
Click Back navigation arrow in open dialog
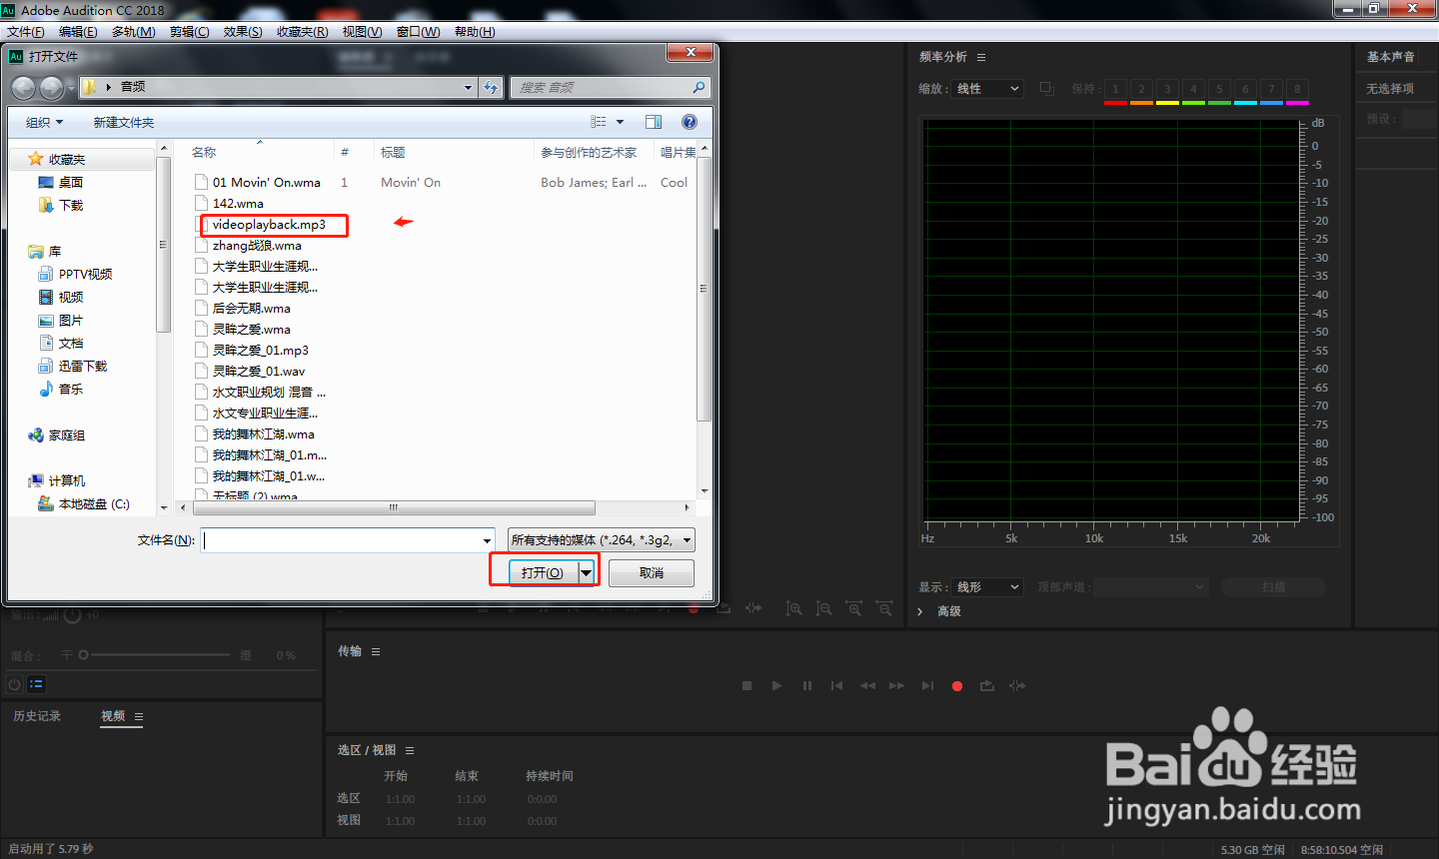point(24,88)
